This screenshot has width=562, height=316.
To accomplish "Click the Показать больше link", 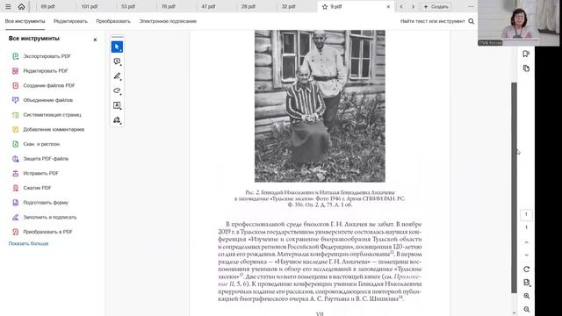I will click(28, 244).
